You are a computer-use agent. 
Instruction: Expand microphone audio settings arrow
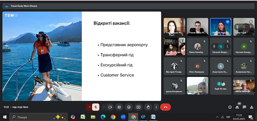[x=89, y=107]
